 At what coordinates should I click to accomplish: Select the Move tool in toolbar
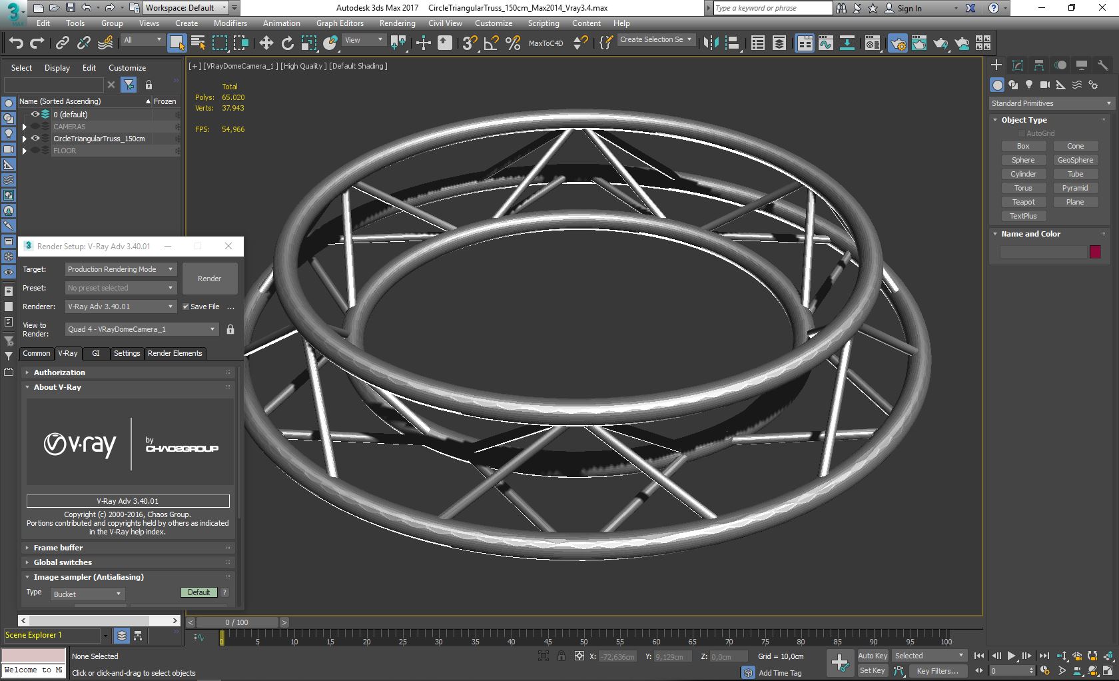tap(266, 43)
